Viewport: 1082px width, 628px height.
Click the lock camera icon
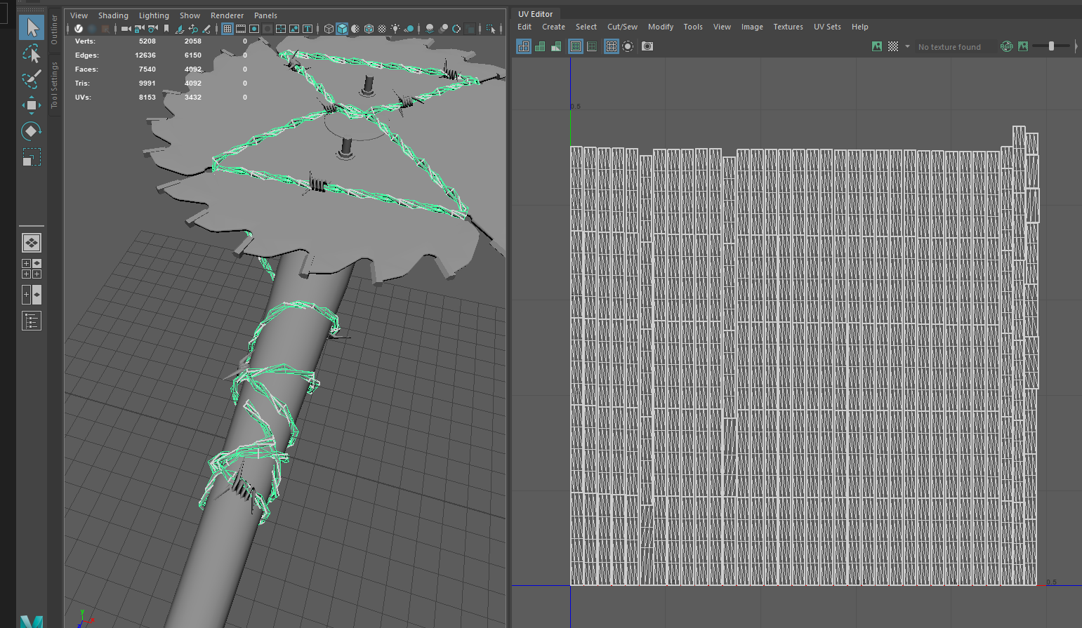click(139, 29)
